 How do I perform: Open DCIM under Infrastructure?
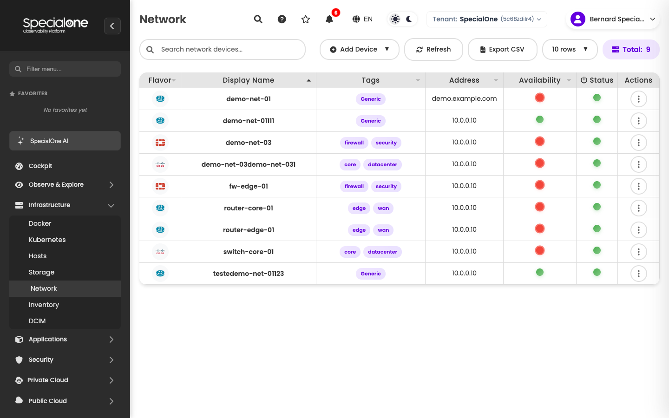coord(65,321)
